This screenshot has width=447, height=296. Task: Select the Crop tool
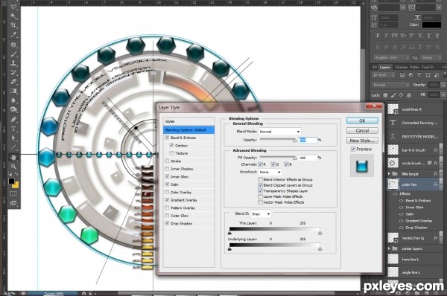pos(13,25)
